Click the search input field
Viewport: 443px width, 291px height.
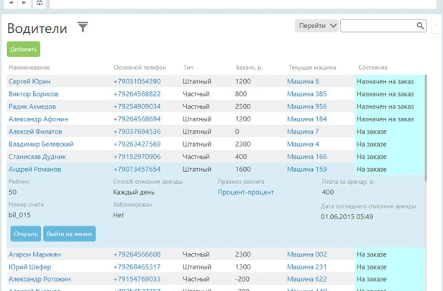pyautogui.click(x=378, y=26)
